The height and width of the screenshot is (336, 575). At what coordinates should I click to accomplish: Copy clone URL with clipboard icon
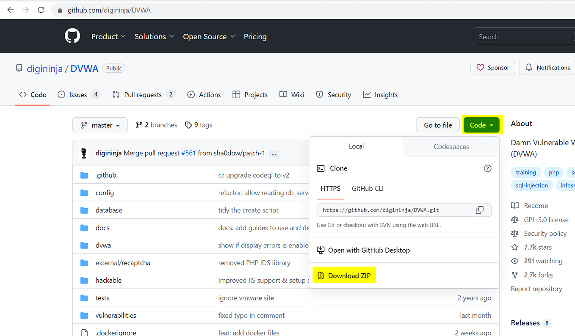point(480,210)
